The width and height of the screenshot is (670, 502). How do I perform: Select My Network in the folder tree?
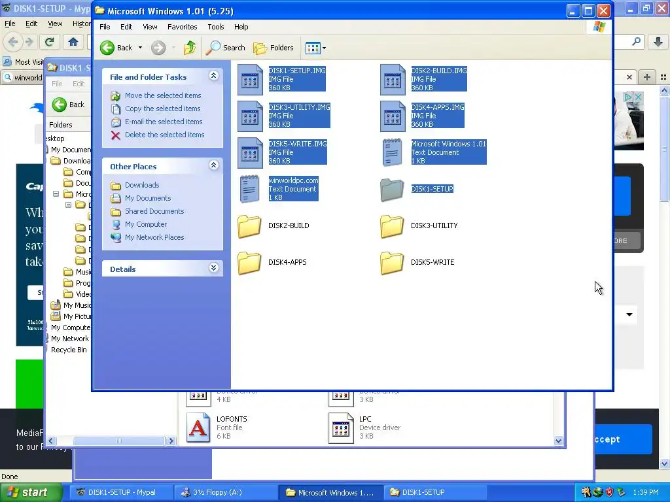pyautogui.click(x=69, y=339)
